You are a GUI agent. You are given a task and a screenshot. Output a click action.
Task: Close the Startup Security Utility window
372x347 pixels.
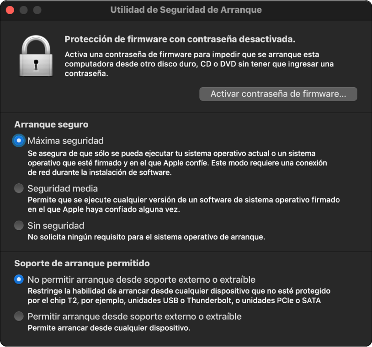[x=9, y=9]
